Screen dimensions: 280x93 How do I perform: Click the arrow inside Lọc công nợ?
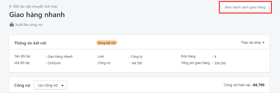[62, 85]
